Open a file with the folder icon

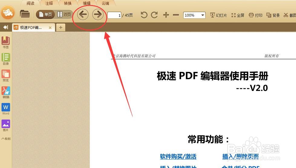pos(25,14)
